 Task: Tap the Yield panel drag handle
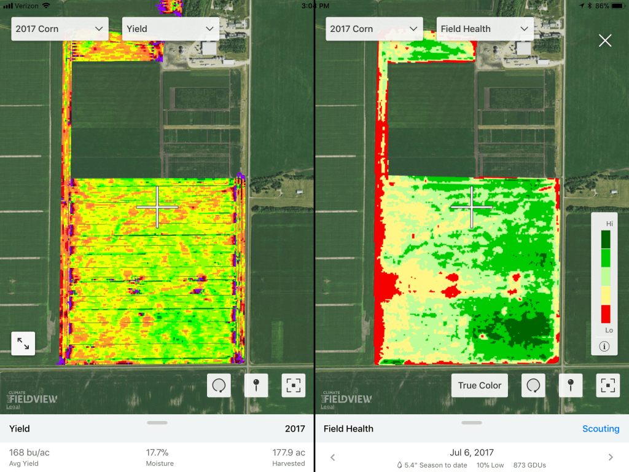[x=157, y=423]
